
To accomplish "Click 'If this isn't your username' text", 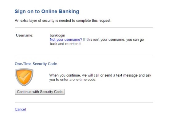I will [113, 39].
